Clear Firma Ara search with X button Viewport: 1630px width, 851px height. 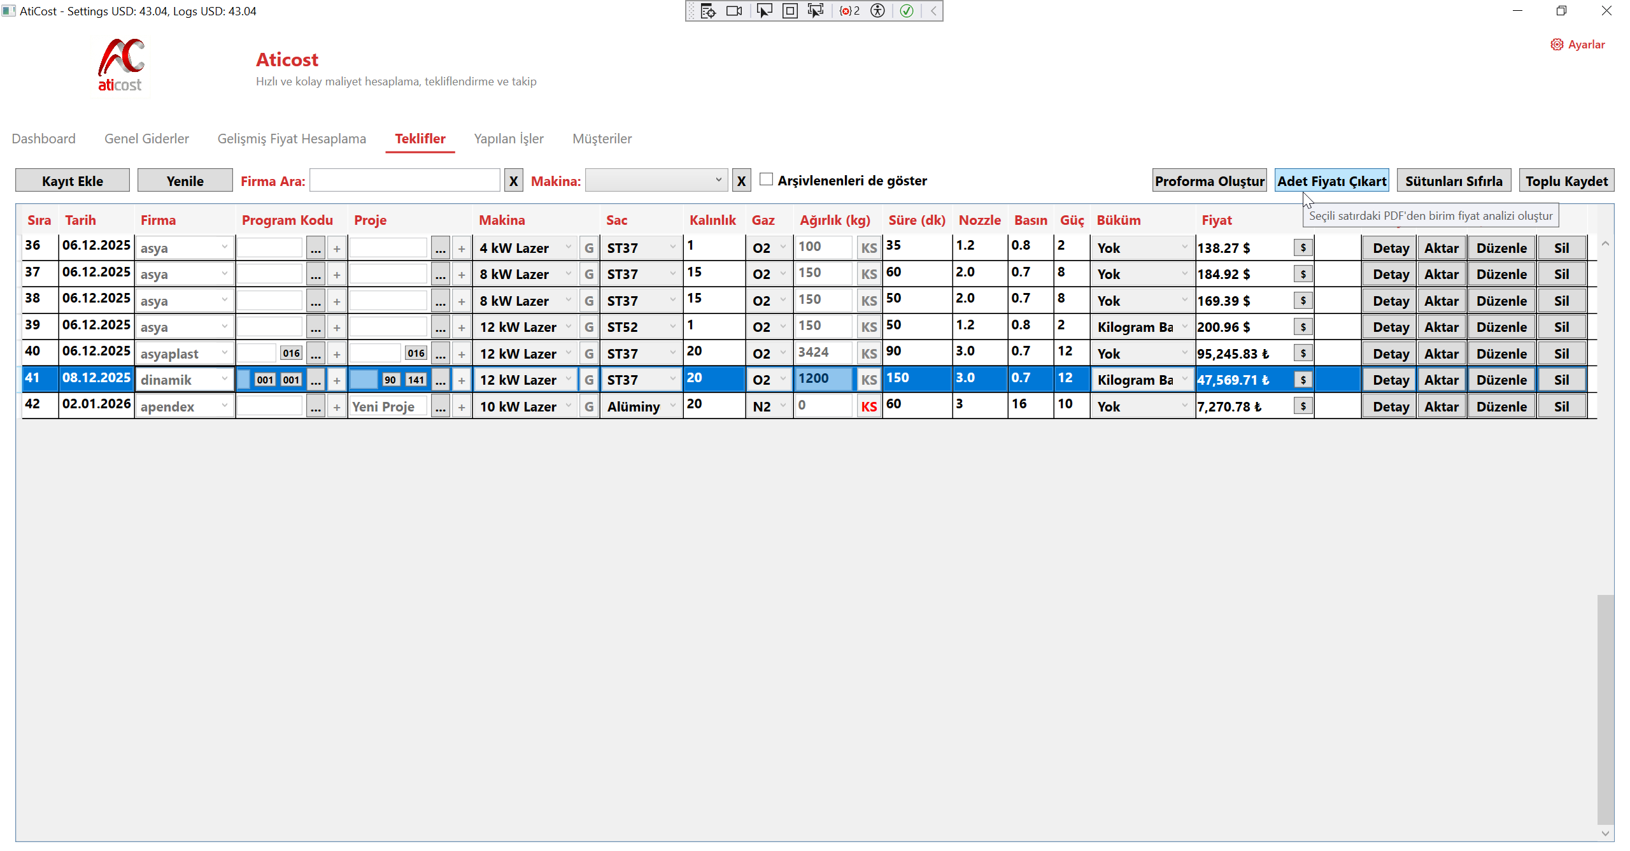coord(513,181)
